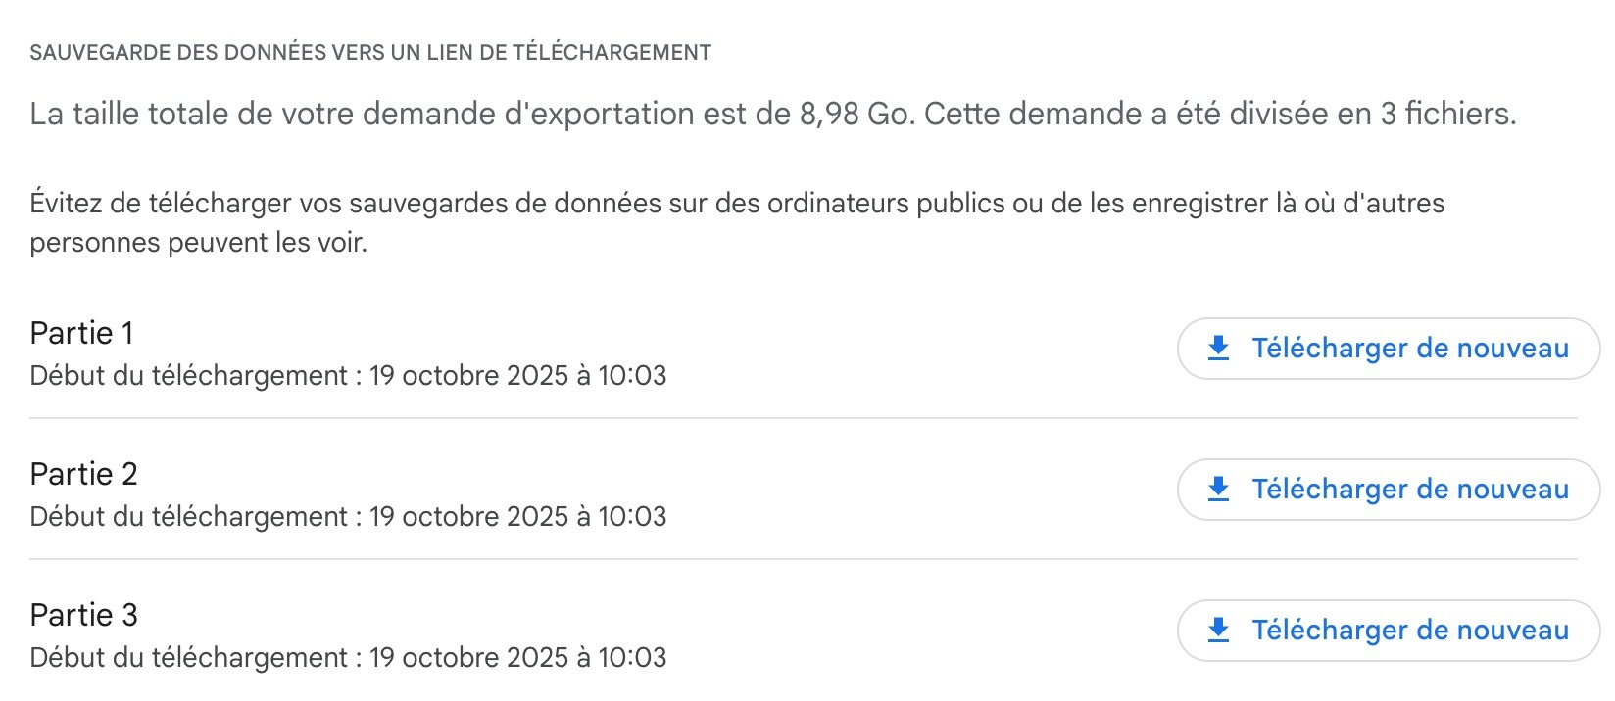Click the "divisée en 3 fichiers" text
The image size is (1615, 701).
[x=1372, y=115]
